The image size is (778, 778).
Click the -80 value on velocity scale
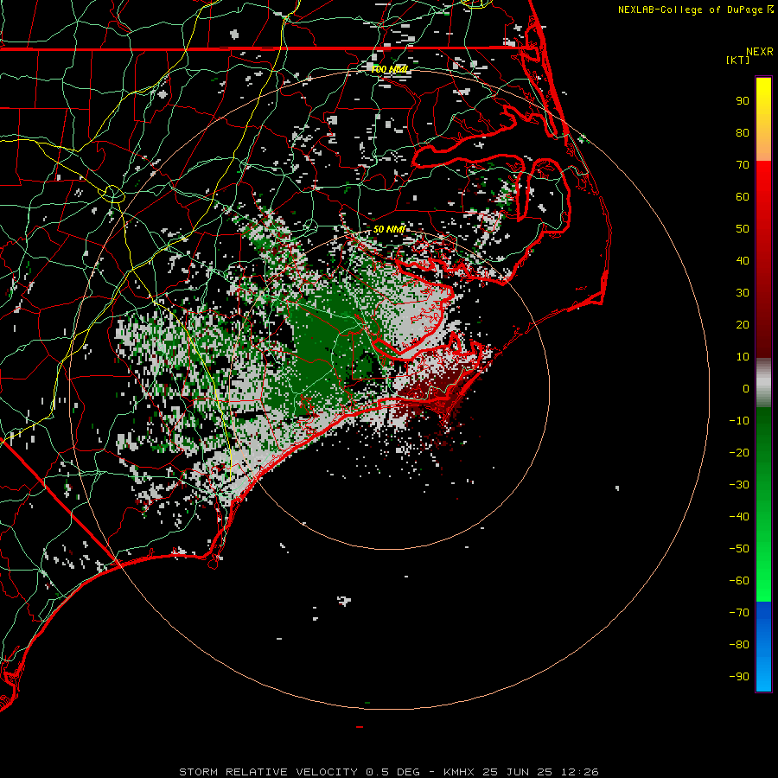tap(739, 645)
